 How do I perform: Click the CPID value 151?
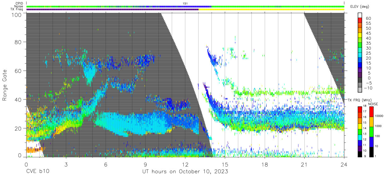click(185, 3)
